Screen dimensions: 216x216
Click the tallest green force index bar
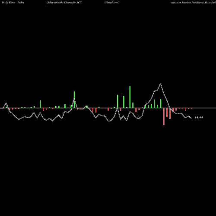[130, 97]
